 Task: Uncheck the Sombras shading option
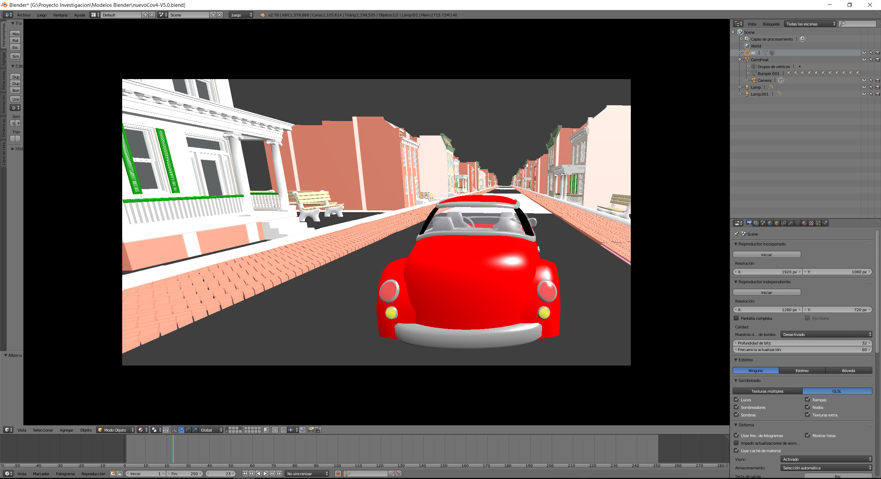[736, 415]
